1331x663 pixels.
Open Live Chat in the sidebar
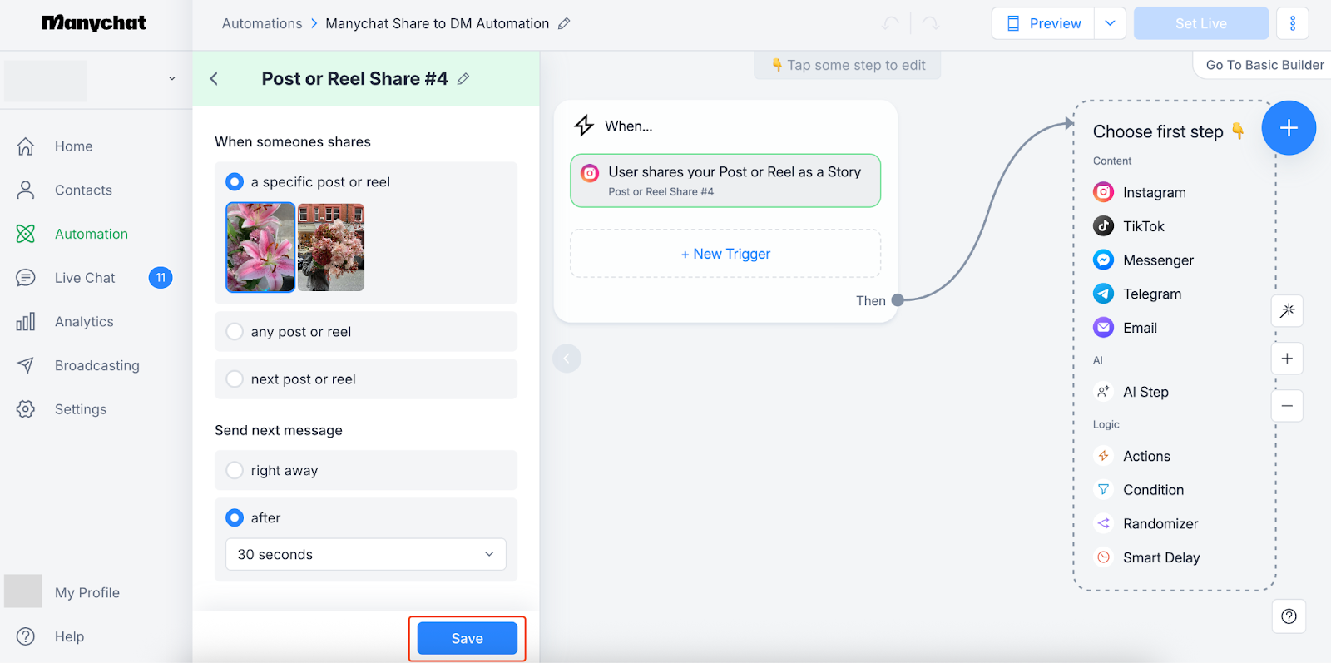coord(85,278)
